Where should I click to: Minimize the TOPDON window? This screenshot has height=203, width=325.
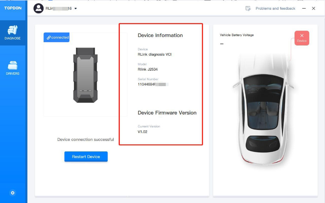click(x=303, y=9)
